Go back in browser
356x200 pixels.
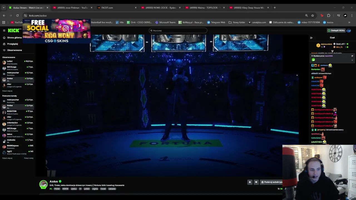[4, 16]
